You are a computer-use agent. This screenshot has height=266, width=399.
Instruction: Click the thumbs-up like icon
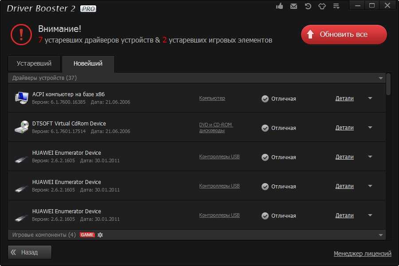tap(280, 6)
